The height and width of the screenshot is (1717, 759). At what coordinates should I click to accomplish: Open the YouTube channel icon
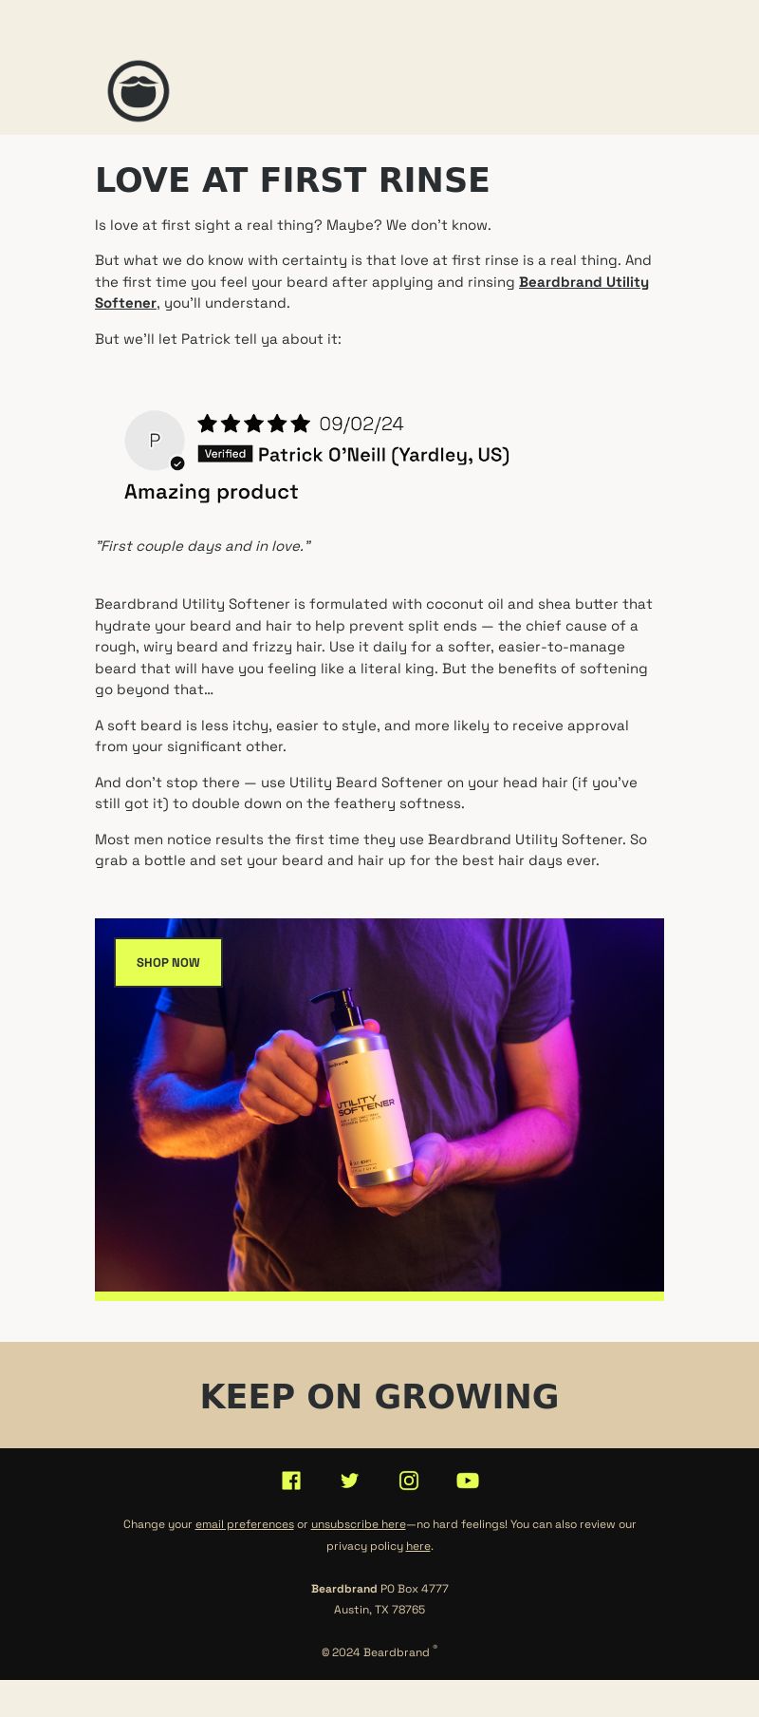468,1481
